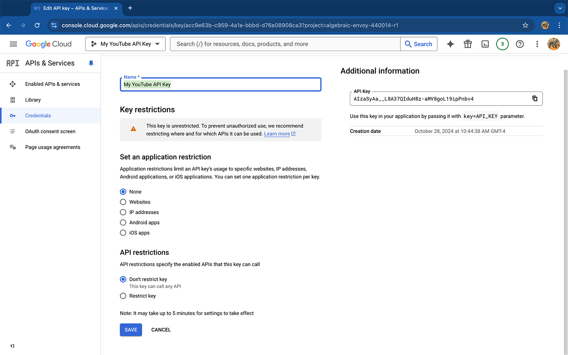This screenshot has width=568, height=355.
Task: Open OAuth consent screen in sidebar
Action: point(50,131)
